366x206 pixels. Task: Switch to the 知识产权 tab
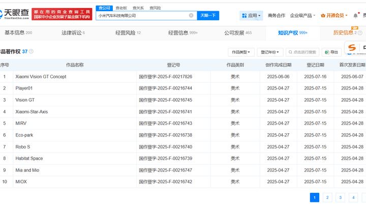click(293, 33)
